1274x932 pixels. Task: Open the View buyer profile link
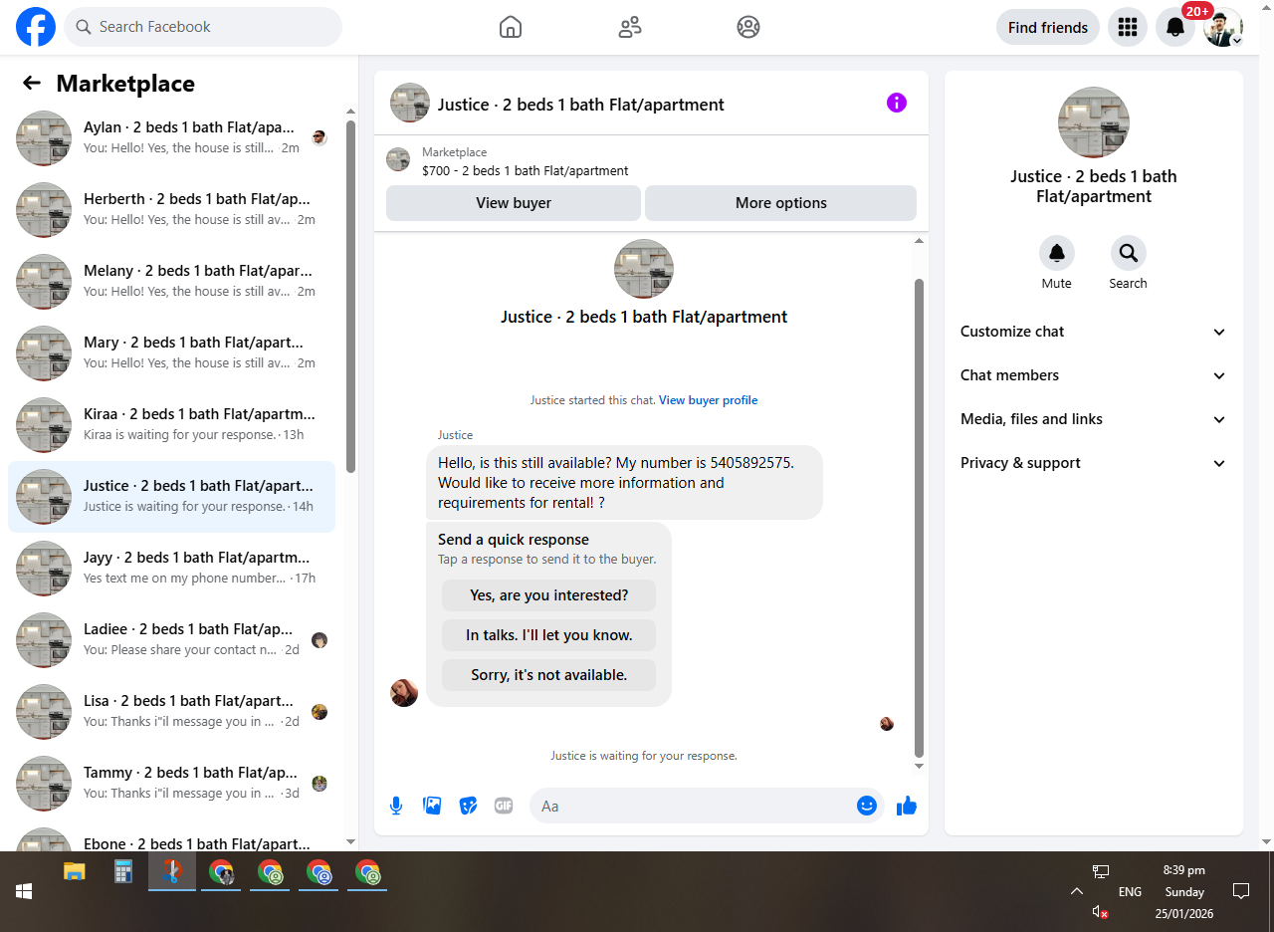709,400
